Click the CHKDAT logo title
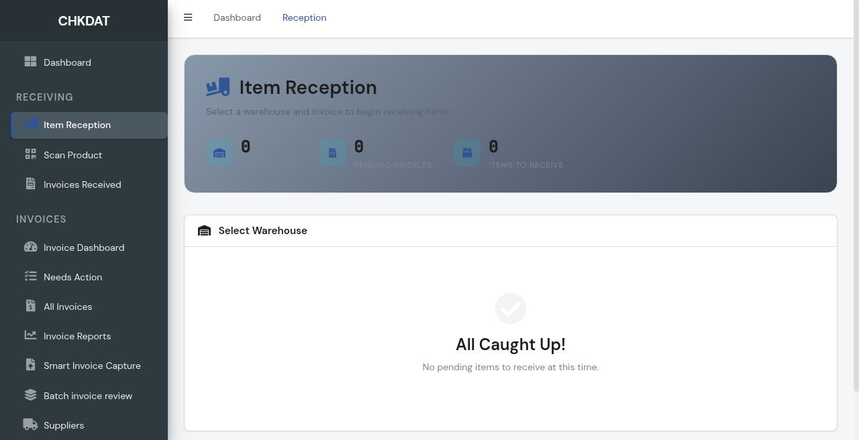 pos(84,21)
